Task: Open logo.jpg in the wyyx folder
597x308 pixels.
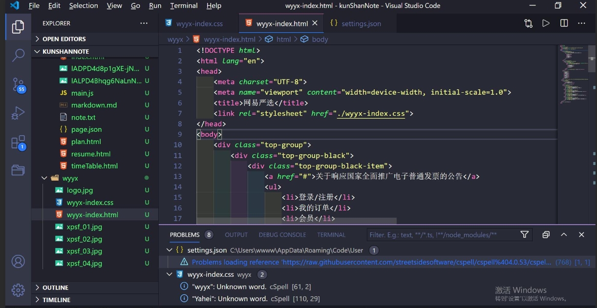Action: (80, 190)
